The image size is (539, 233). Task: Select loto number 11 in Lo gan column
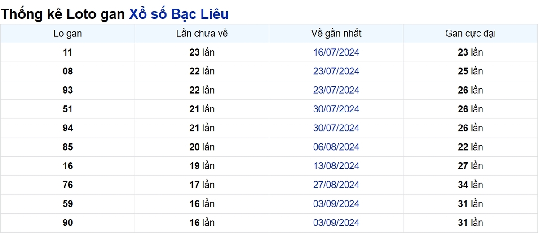pyautogui.click(x=67, y=52)
